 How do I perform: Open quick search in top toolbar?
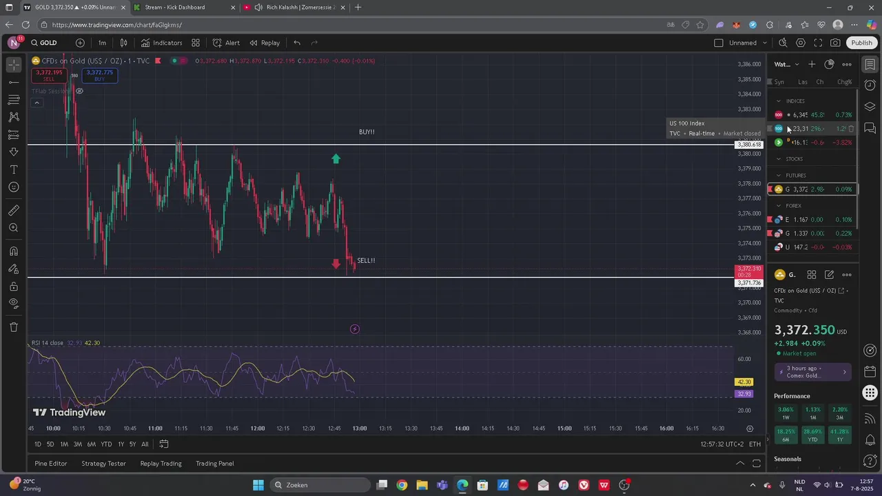point(783,43)
